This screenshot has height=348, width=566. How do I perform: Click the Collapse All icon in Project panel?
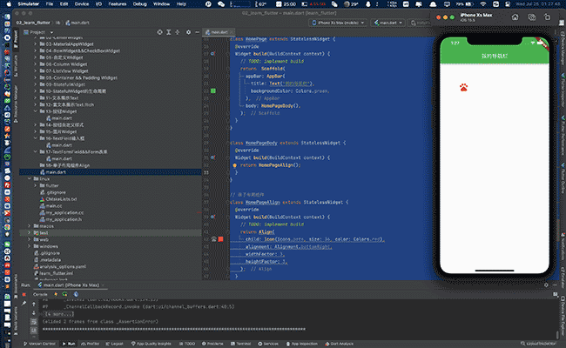pos(178,32)
